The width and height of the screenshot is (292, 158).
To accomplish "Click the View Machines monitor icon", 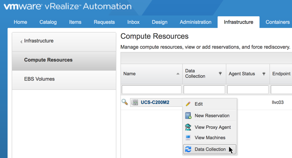I will point(188,138).
